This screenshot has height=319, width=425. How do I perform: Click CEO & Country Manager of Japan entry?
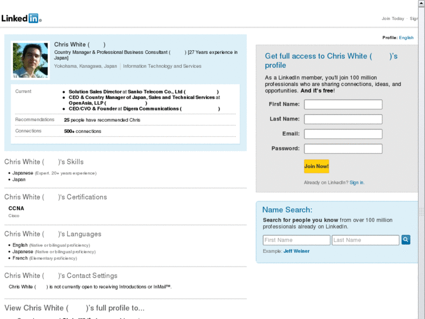[x=144, y=100]
